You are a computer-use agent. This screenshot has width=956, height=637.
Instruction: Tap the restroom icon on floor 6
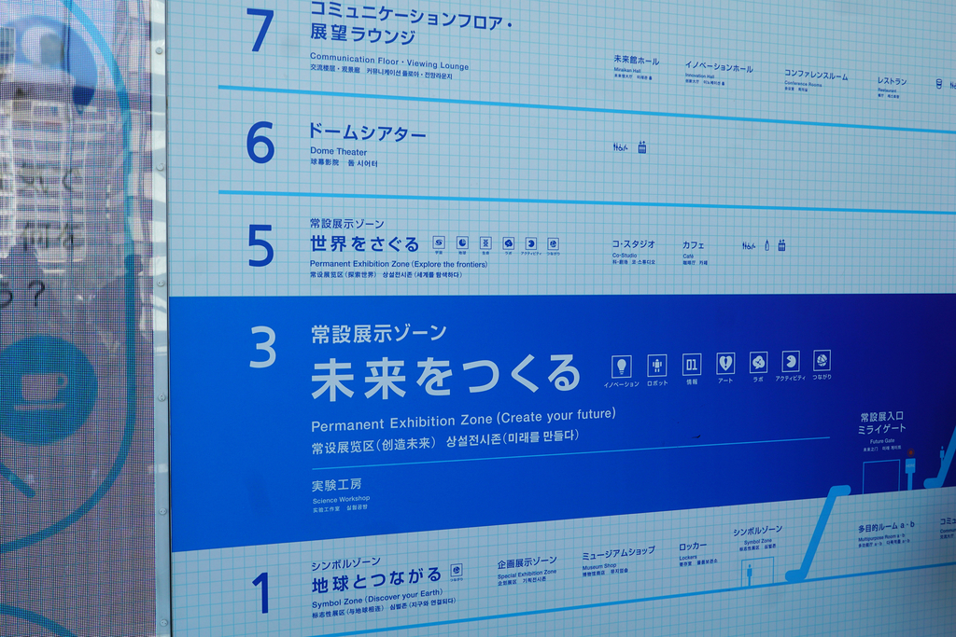[620, 146]
